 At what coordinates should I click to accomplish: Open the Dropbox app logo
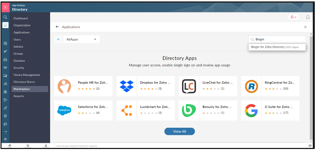pos(126,86)
